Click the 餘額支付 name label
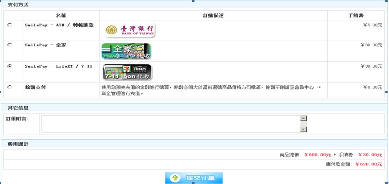 pos(35,87)
